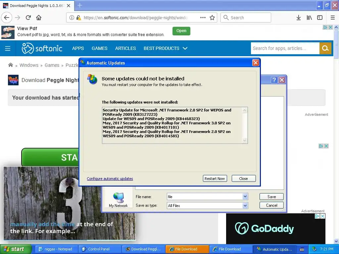Click the system clock showing 7:21 PM

pos(327,249)
